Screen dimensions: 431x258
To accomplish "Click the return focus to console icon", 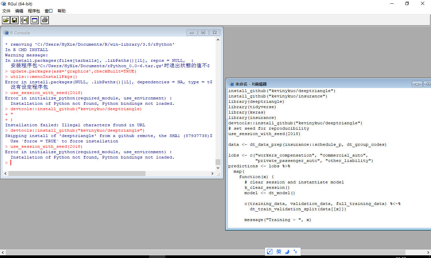I will 34,20.
